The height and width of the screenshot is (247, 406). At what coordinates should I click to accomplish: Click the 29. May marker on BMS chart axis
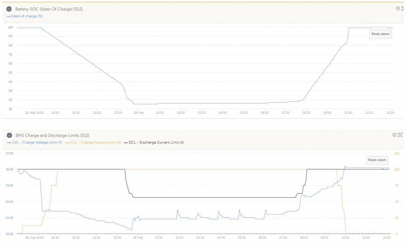[139, 238]
